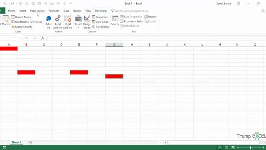Switch to Page Layout view in the status bar
This screenshot has height=150, width=266.
click(226, 147)
